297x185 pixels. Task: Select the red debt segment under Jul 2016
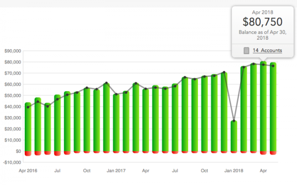(x=57, y=153)
